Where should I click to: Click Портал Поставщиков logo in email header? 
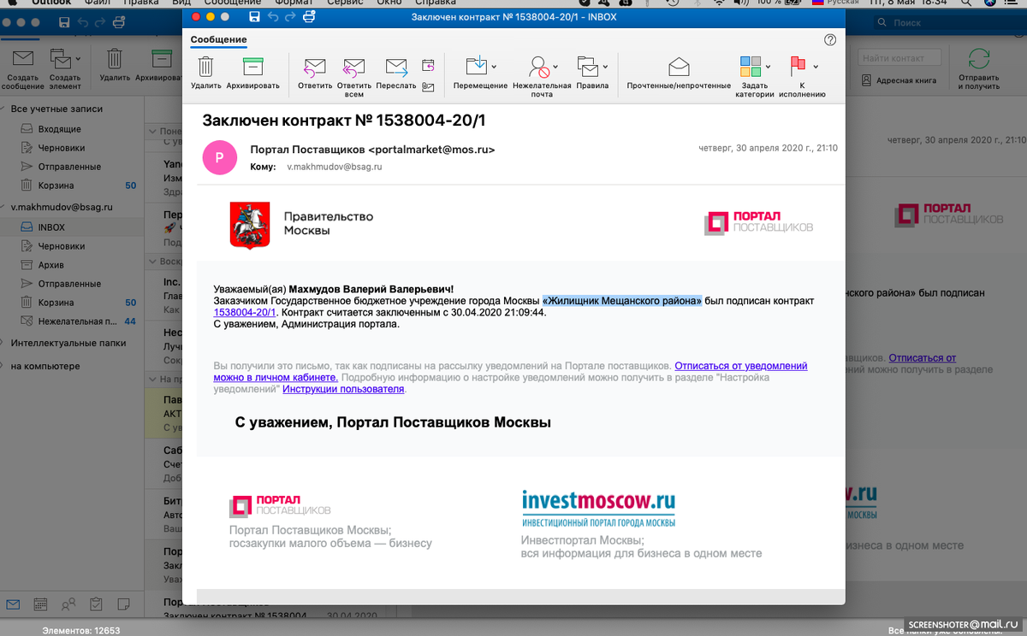(758, 222)
